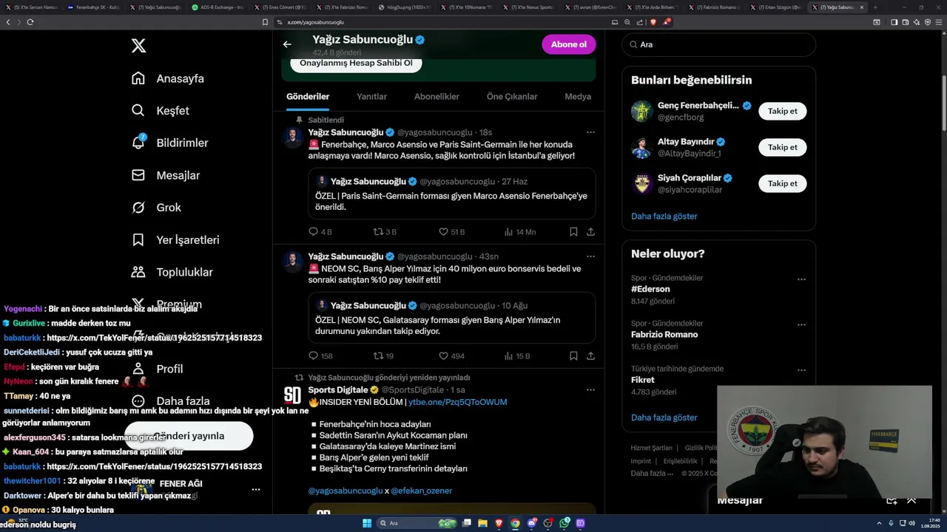Click Daha fazla göster under suggestions
Image resolution: width=947 pixels, height=532 pixels.
664,216
